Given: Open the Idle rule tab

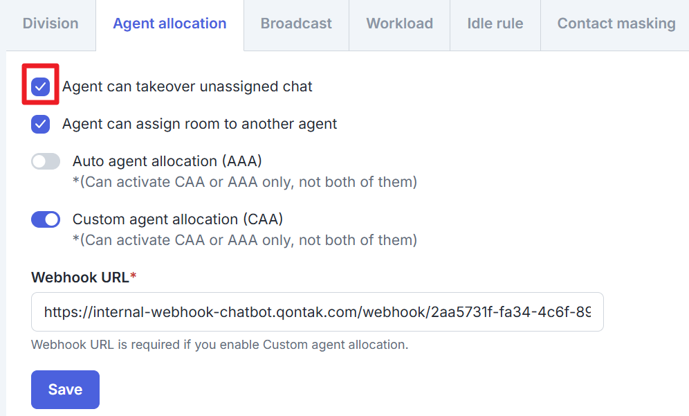Looking at the screenshot, I should 495,24.
